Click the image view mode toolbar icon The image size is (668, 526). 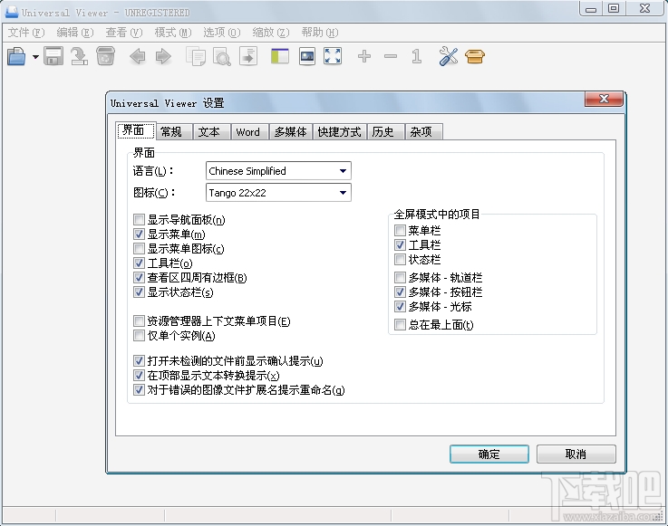point(306,56)
